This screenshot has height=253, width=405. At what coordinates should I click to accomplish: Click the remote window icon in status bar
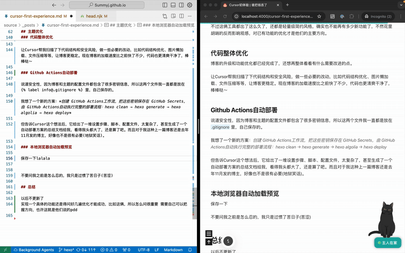point(5,249)
